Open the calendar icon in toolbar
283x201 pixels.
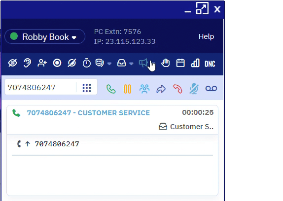(x=180, y=63)
